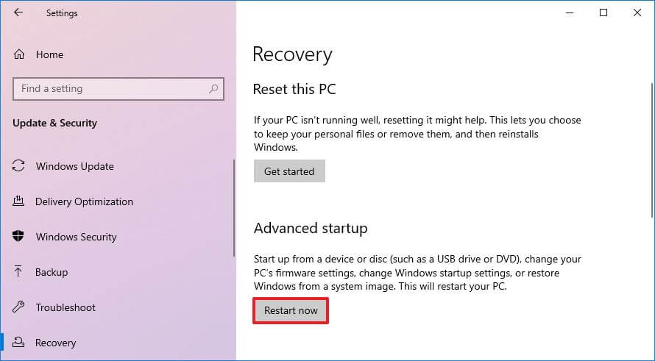The height and width of the screenshot is (361, 655).
Task: Click the back arrow in the title bar
Action: pos(18,12)
